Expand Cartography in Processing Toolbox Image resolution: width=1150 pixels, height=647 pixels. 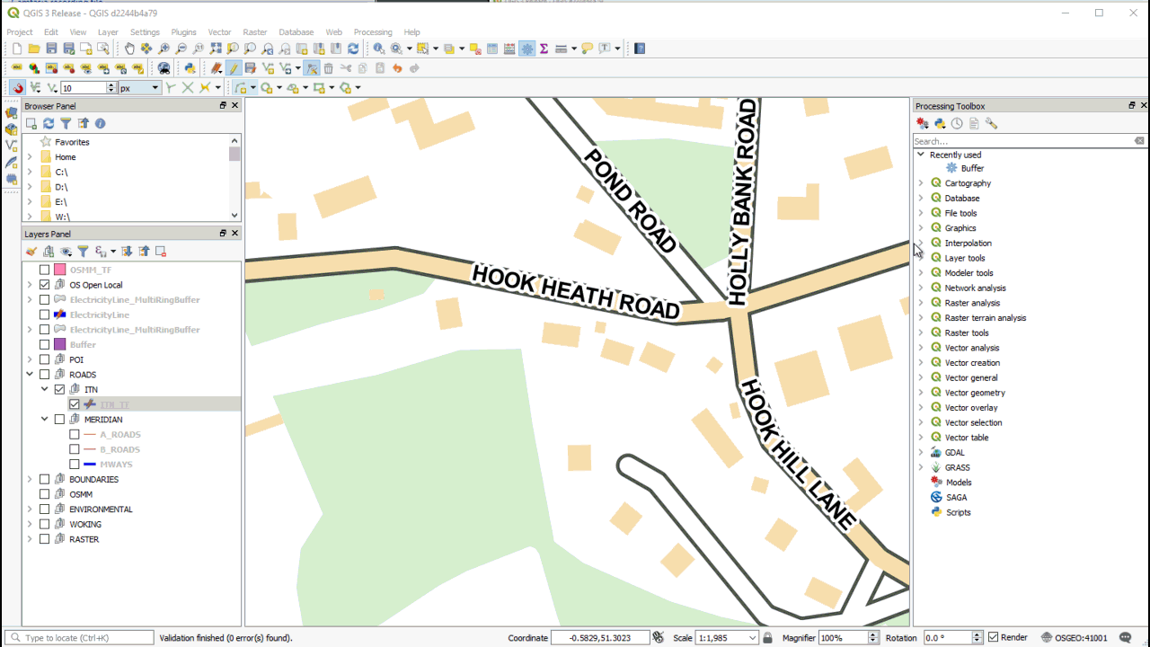(x=921, y=183)
